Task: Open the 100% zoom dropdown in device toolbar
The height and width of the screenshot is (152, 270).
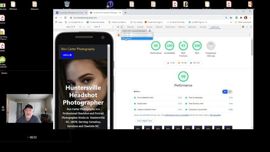Action: [x=97, y=27]
